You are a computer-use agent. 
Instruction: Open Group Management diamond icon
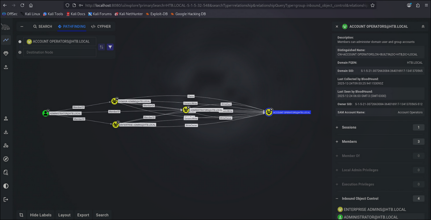point(6,54)
